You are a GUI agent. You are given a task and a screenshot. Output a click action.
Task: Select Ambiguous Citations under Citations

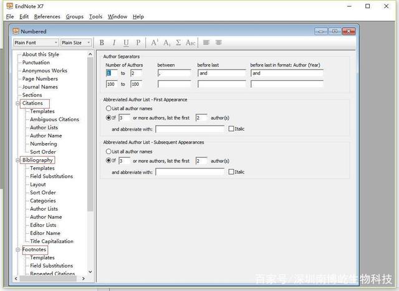[54, 119]
